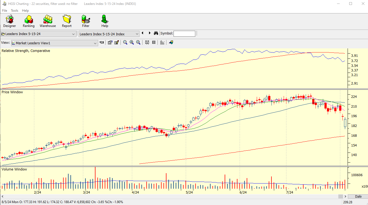Click the chart properties icon
The image size is (368, 205).
[110, 42]
